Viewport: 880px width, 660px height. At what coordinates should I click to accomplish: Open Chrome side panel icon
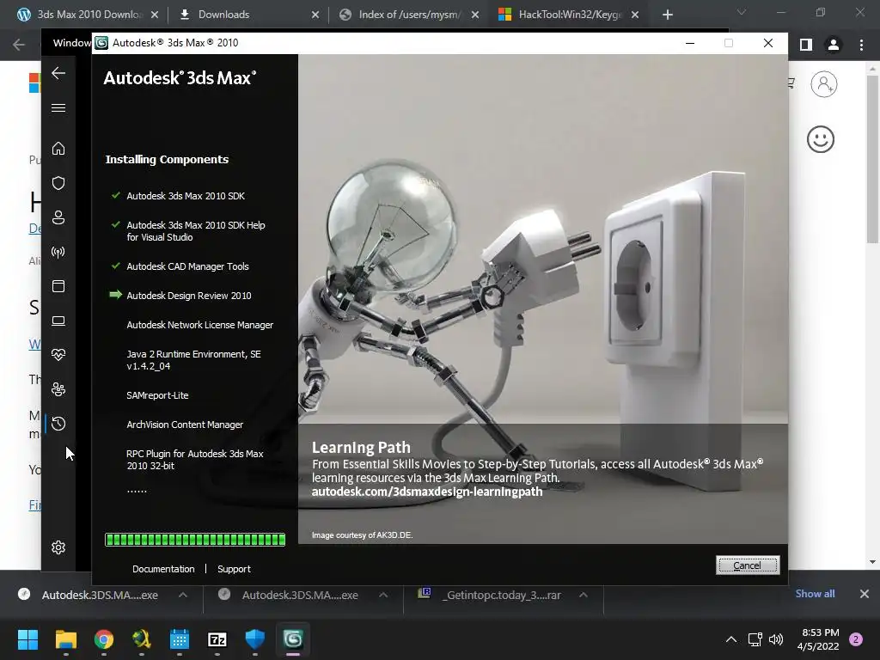806,45
